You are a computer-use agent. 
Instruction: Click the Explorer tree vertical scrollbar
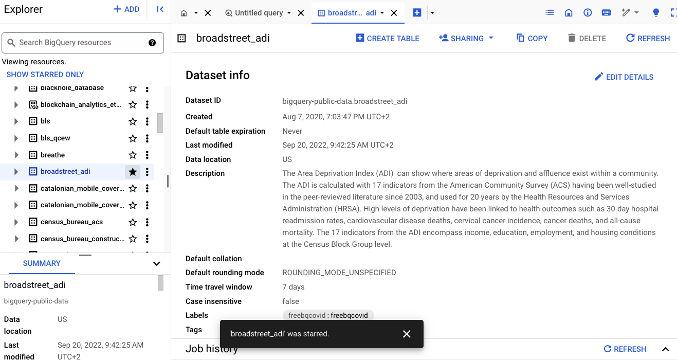[160, 123]
